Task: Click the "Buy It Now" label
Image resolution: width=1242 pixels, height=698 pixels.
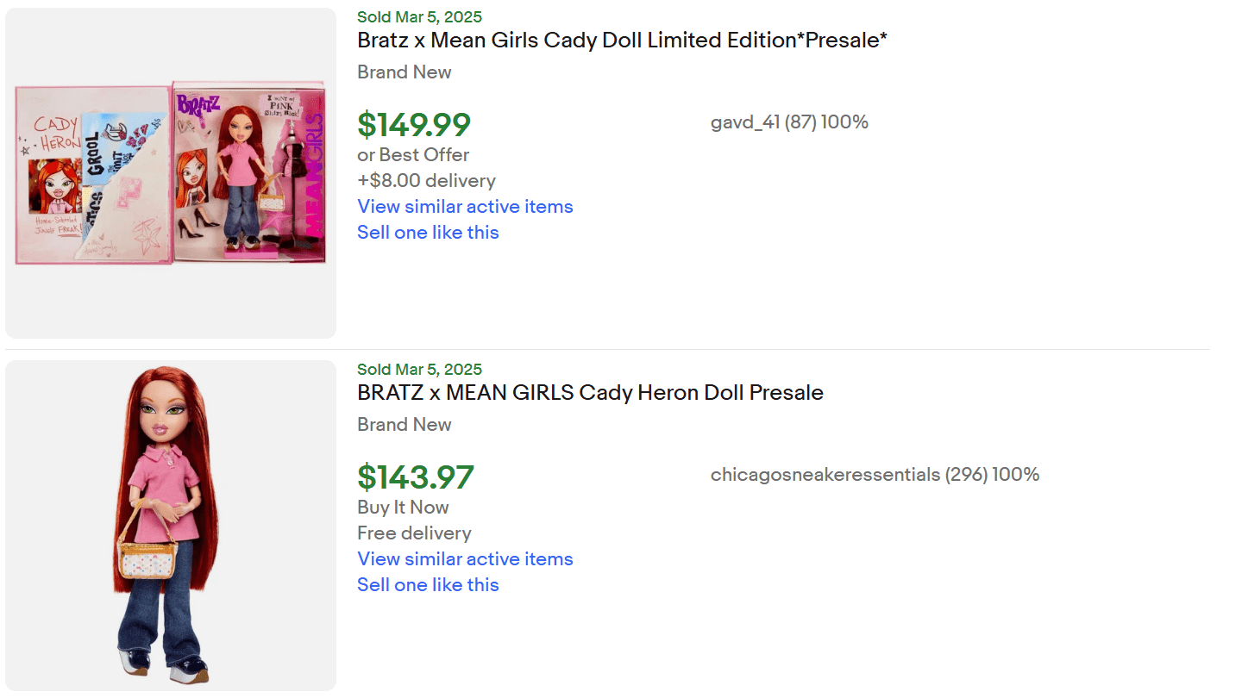Action: pyautogui.click(x=403, y=508)
